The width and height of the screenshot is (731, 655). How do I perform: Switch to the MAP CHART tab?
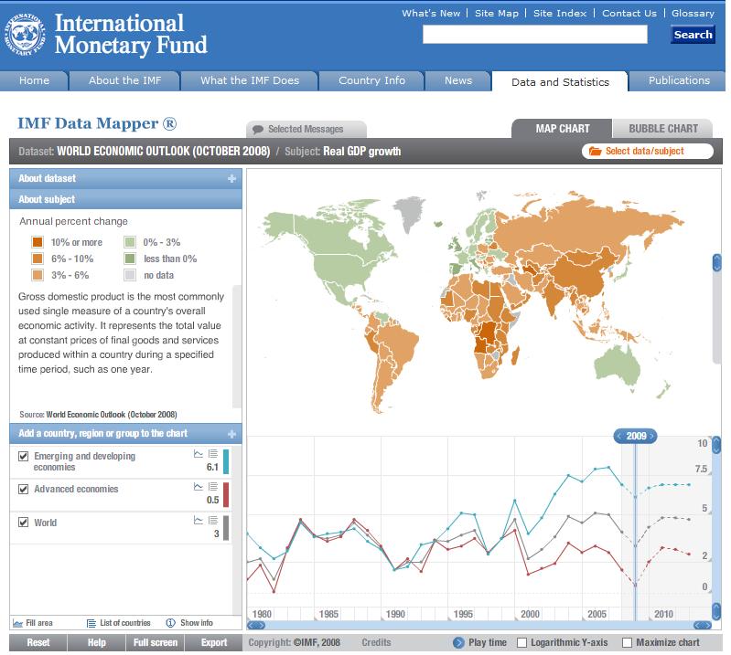(x=562, y=129)
